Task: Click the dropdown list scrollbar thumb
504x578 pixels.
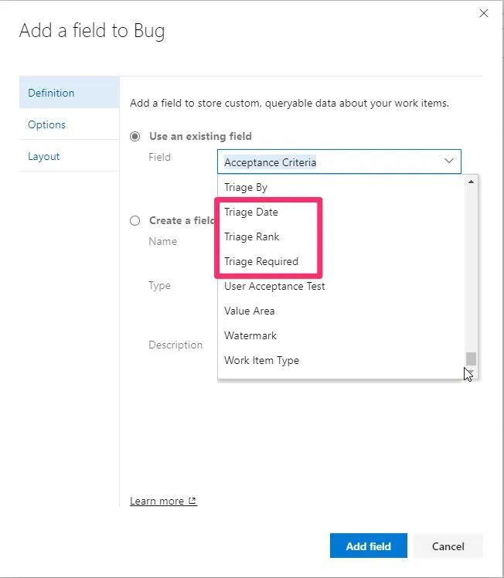Action: (471, 359)
